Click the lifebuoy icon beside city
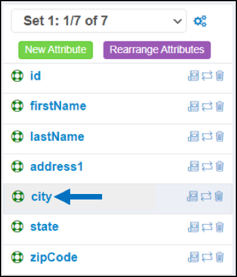The image size is (237, 277). (x=18, y=196)
